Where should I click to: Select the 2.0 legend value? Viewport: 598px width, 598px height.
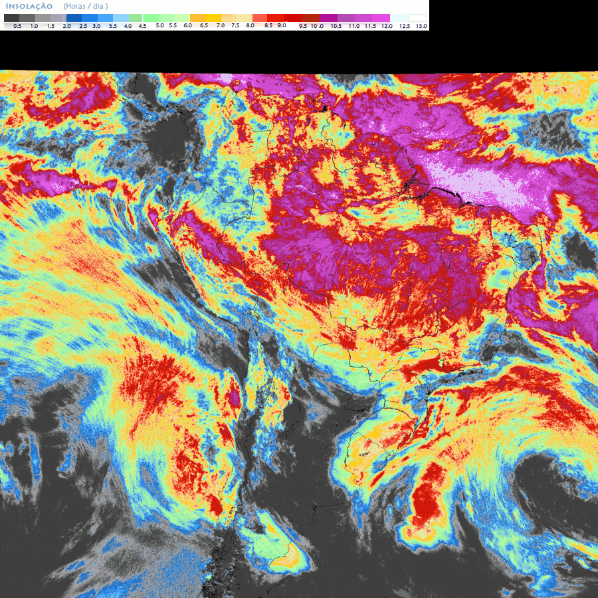pos(66,26)
